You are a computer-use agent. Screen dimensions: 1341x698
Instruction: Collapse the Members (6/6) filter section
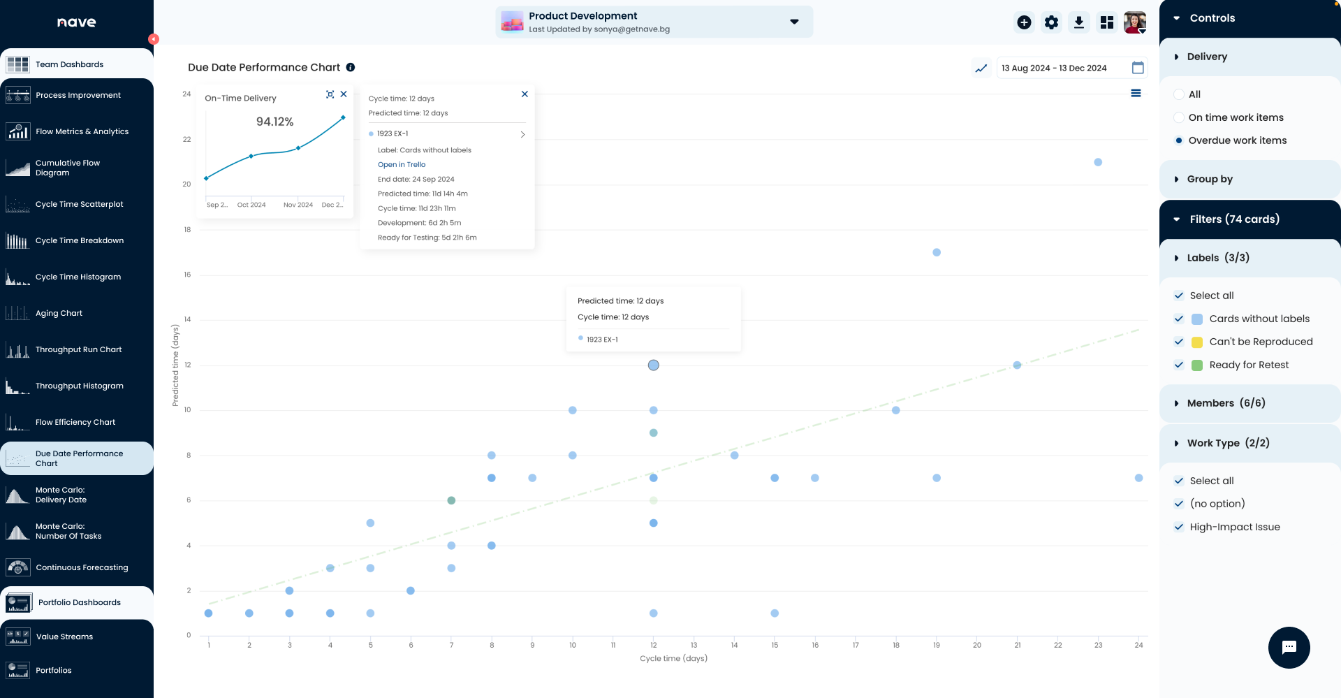(x=1225, y=403)
